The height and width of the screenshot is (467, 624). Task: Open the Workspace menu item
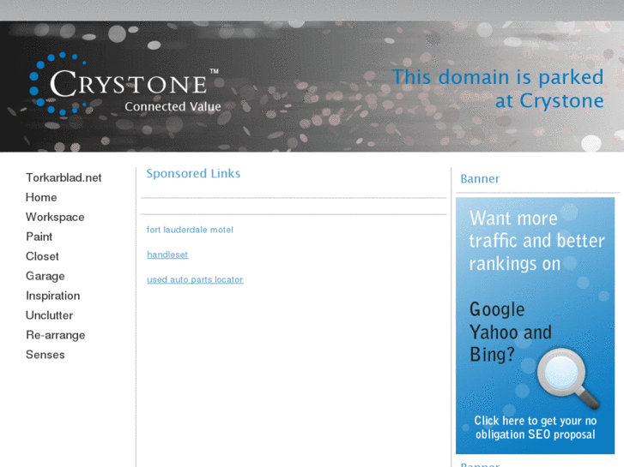pyautogui.click(x=55, y=217)
